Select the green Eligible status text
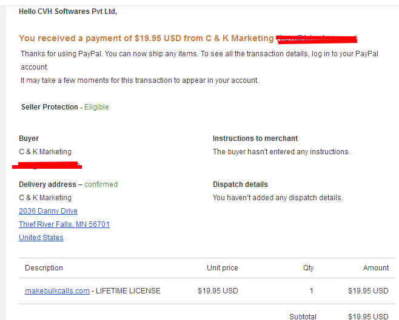 point(96,107)
